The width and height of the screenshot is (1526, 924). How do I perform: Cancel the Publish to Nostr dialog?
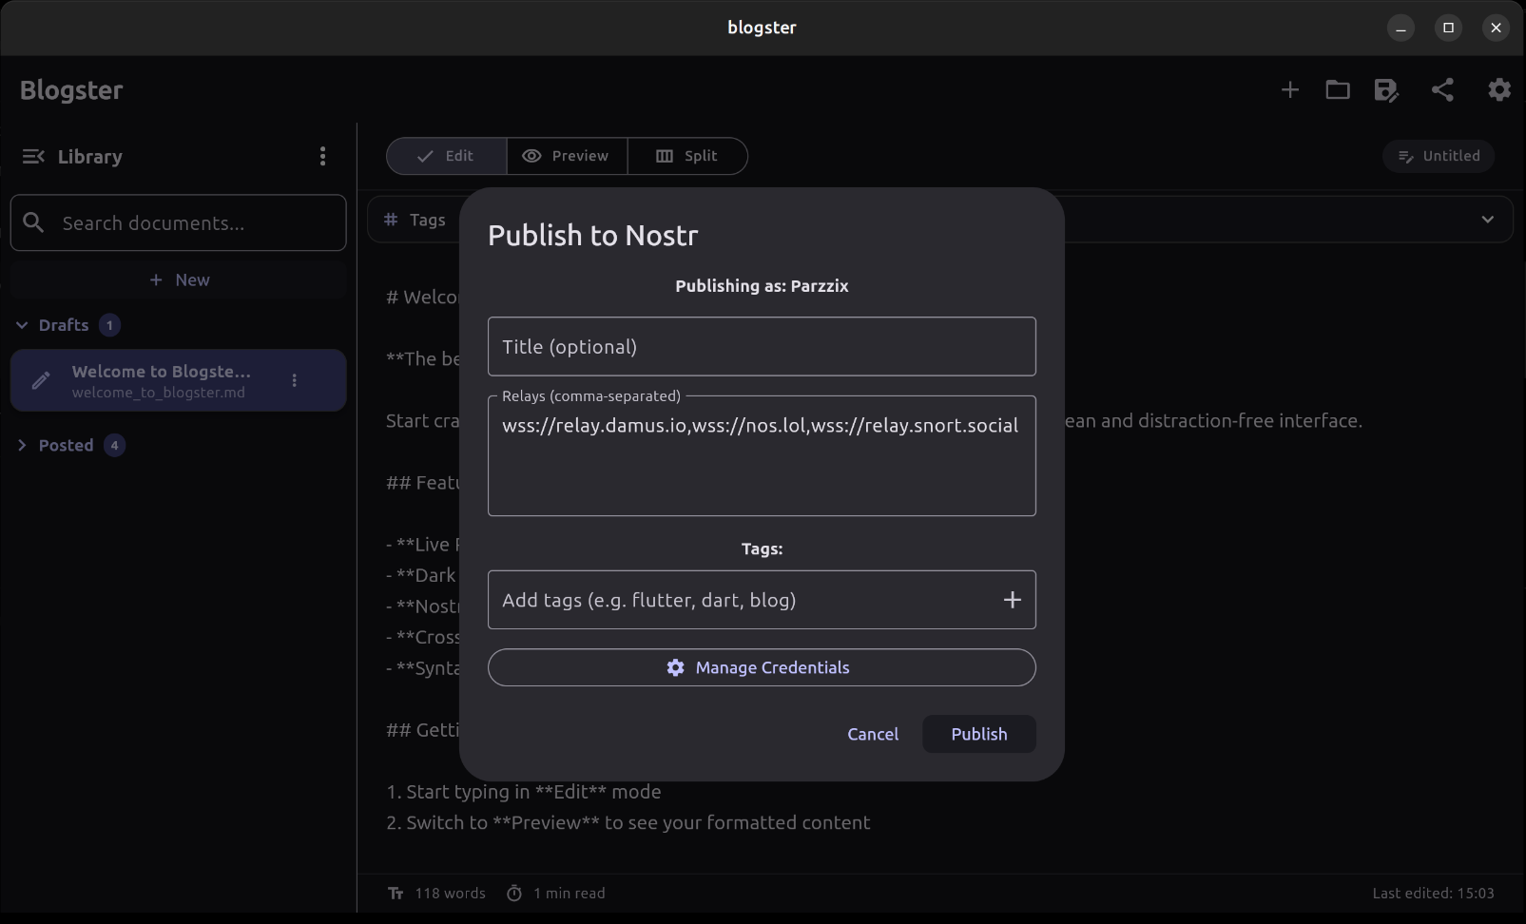[x=873, y=734]
